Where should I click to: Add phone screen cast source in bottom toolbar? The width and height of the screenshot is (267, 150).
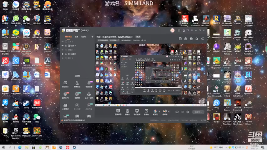point(137,112)
